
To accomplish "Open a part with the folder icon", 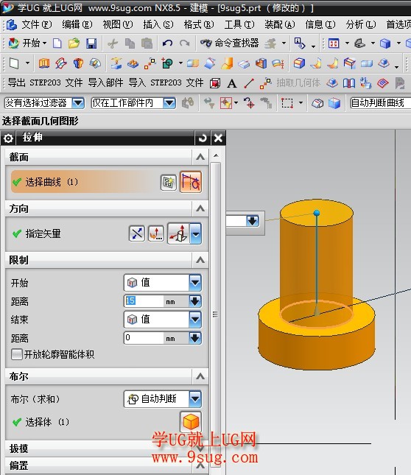I will pyautogui.click(x=74, y=43).
